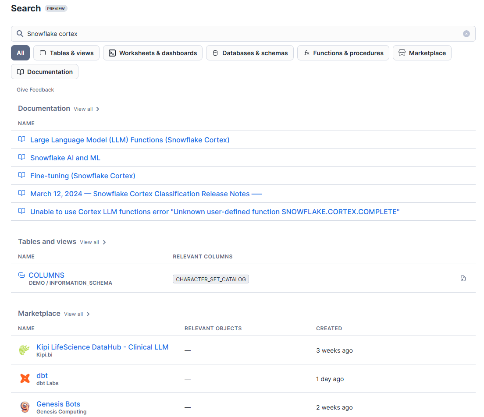Click the book icon beside the LLM Functions result
484x417 pixels.
pyautogui.click(x=21, y=139)
